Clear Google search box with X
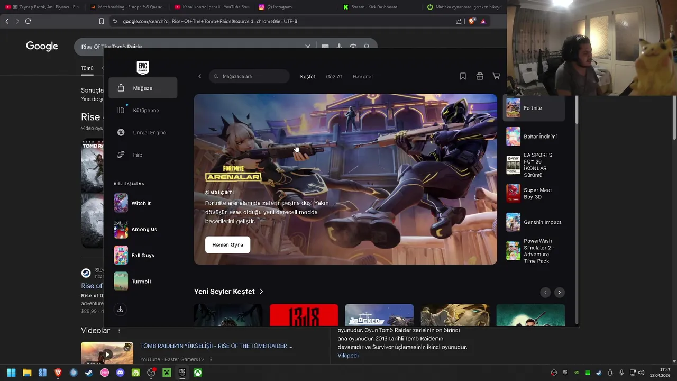 tap(308, 46)
